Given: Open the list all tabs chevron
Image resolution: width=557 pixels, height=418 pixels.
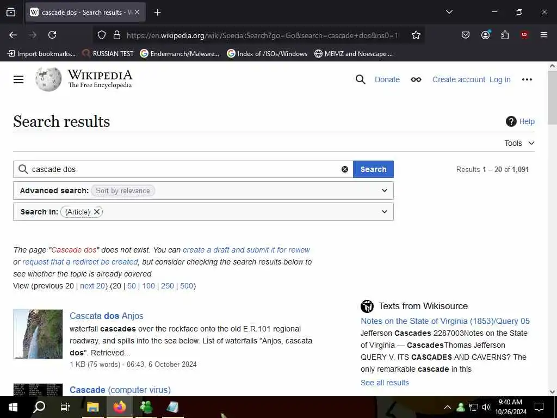Looking at the screenshot, I should coord(449,12).
